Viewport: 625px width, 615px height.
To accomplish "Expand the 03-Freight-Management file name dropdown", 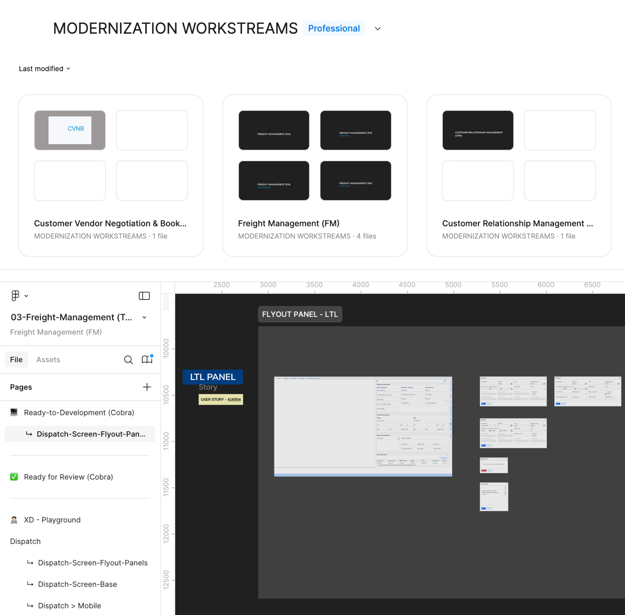I will pyautogui.click(x=144, y=317).
